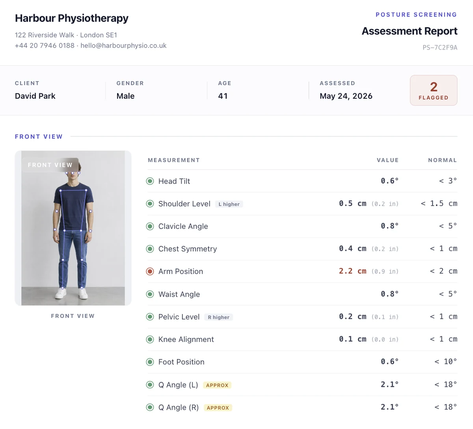Click the VALUE column header
This screenshot has width=473, height=429.
tap(388, 160)
